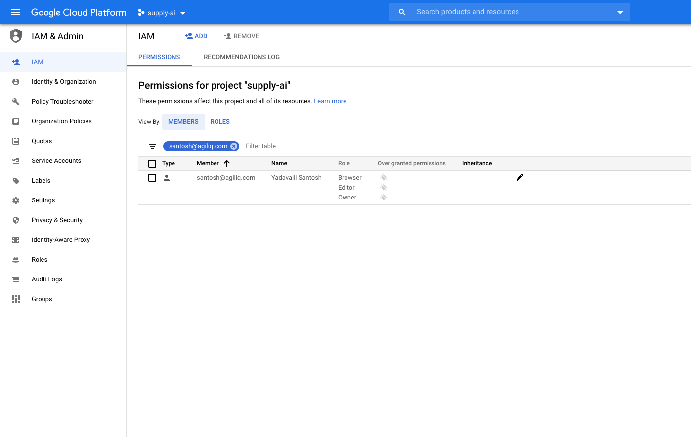Click the Member column sort arrow

click(227, 163)
